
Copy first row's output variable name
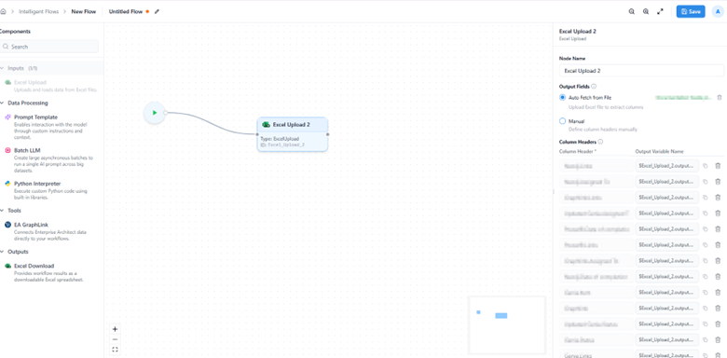tap(706, 166)
